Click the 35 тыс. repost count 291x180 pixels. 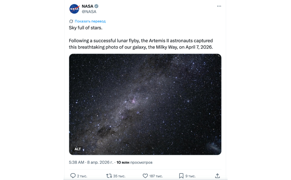pos(119,176)
